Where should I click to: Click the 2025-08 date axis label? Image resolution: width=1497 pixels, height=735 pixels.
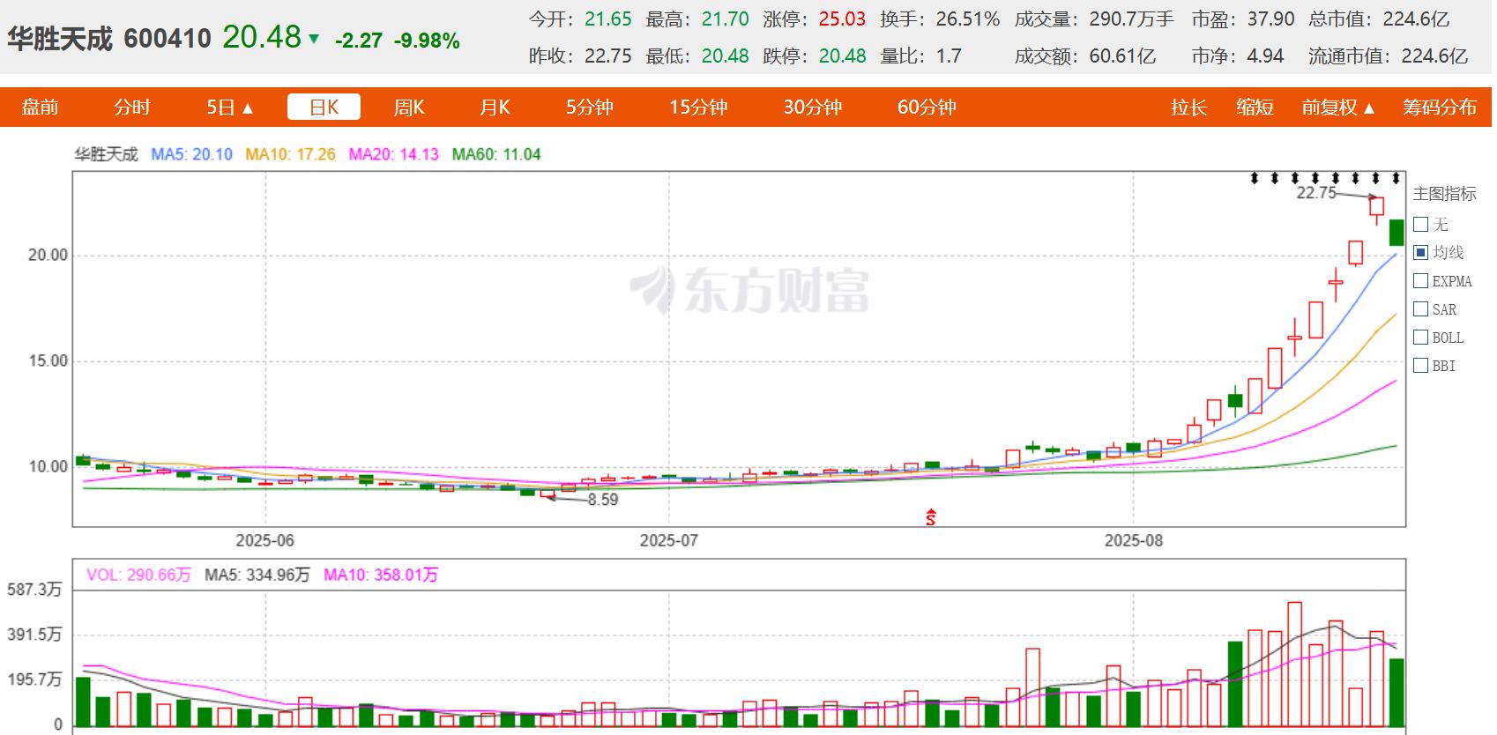(1134, 540)
